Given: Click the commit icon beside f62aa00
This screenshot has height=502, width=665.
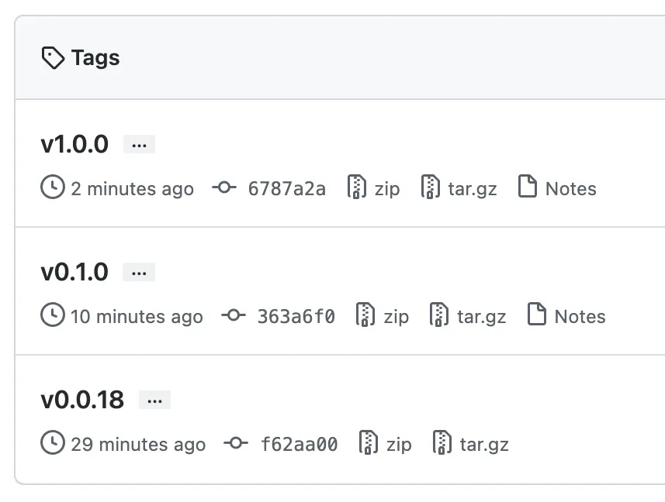Looking at the screenshot, I should click(236, 444).
